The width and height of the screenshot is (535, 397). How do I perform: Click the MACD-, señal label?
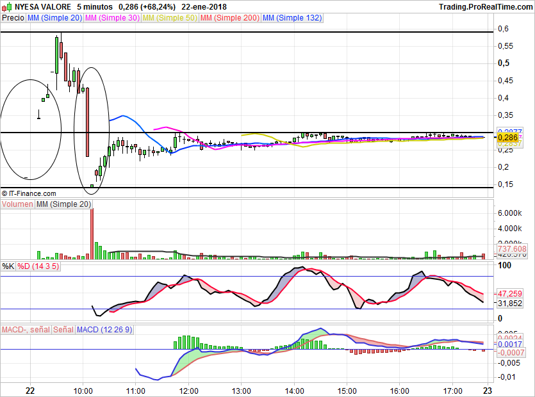[x=26, y=330]
